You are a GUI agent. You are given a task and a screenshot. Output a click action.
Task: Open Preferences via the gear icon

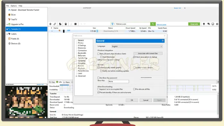pos(217,24)
